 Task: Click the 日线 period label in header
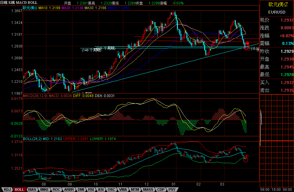point(4,3)
